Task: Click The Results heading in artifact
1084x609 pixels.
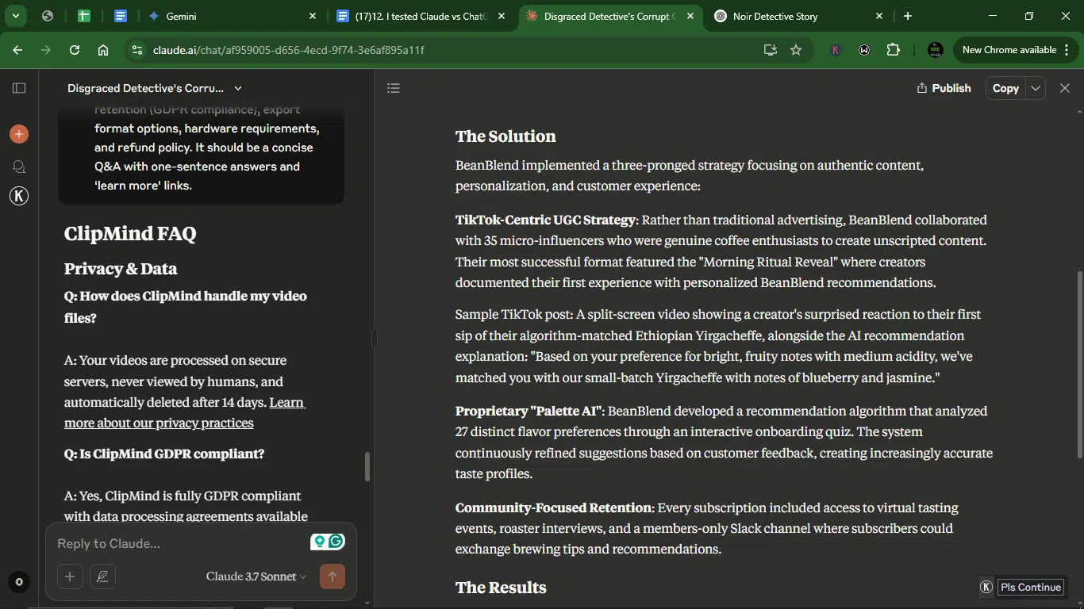Action: pyautogui.click(x=501, y=588)
